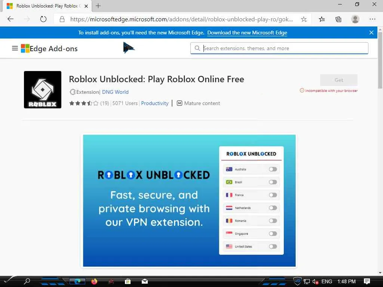383x287 pixels.
Task: Open the clock showing 1:48 PM
Action: [346, 281]
